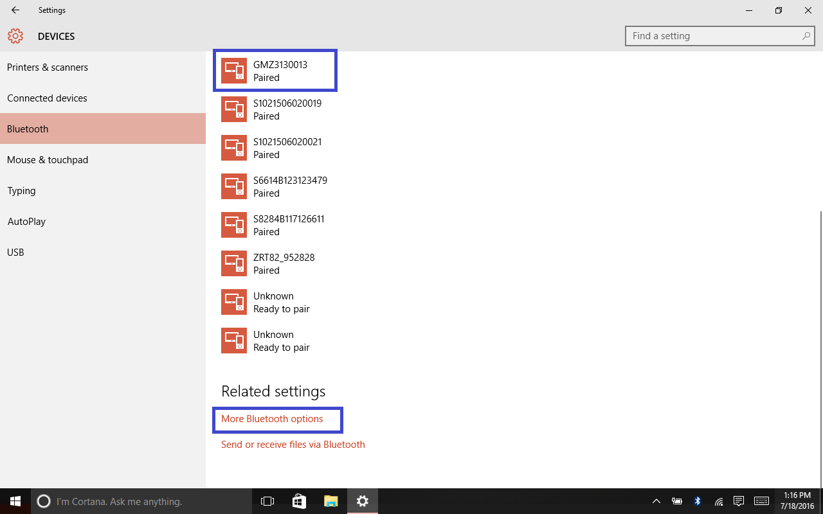Click the Bluetooth icon in system tray
This screenshot has height=514, width=823.
point(698,501)
